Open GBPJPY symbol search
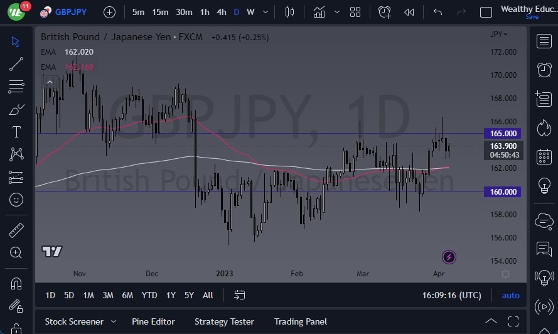The height and width of the screenshot is (334, 558). pos(70,12)
